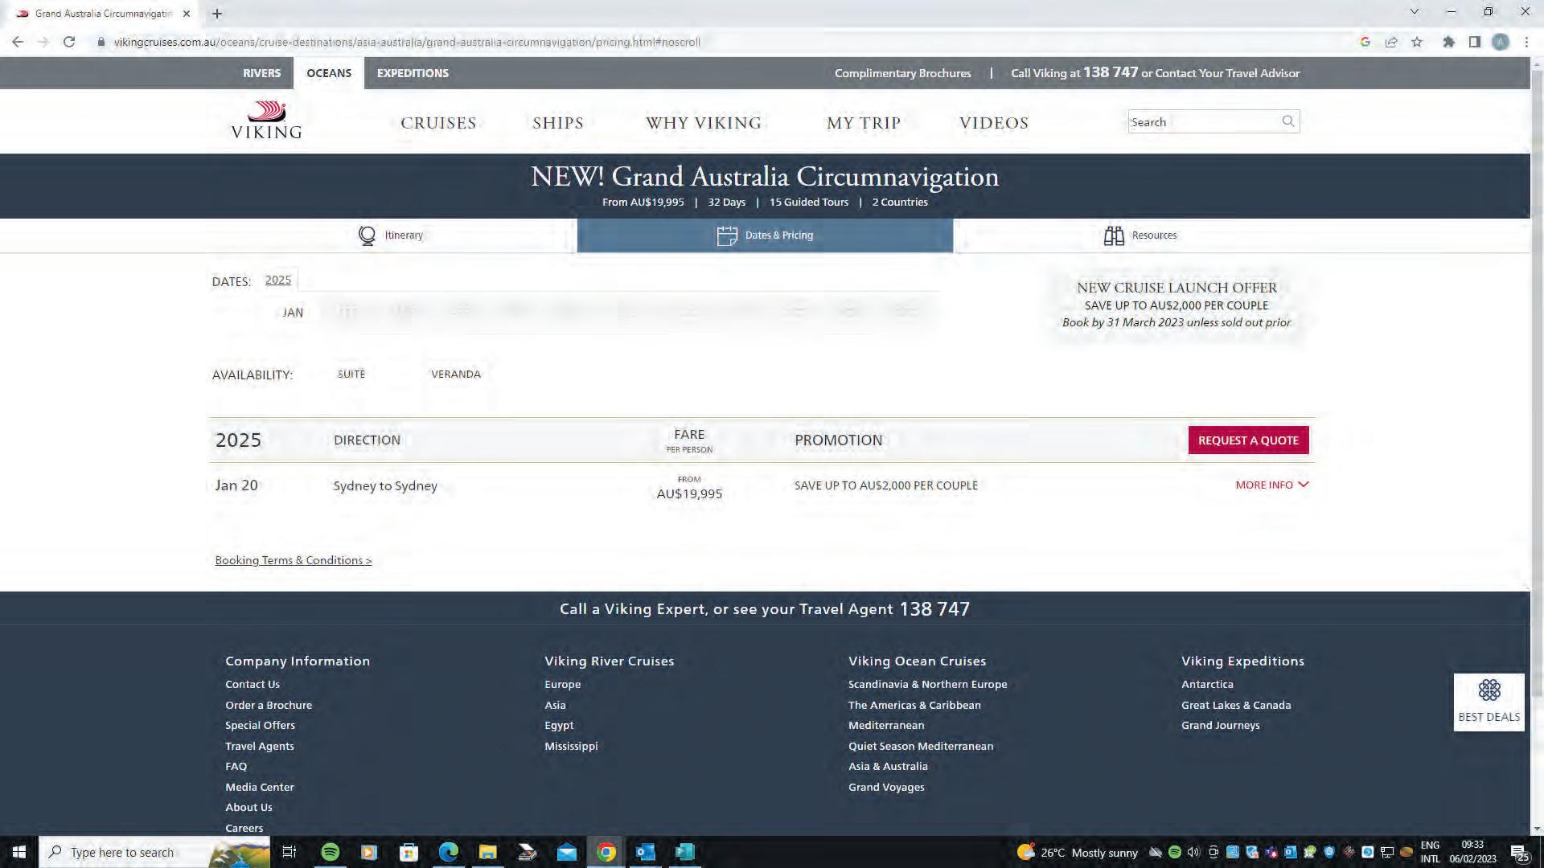Click the Viking ship logo
Image resolution: width=1544 pixels, height=868 pixels.
point(266,112)
